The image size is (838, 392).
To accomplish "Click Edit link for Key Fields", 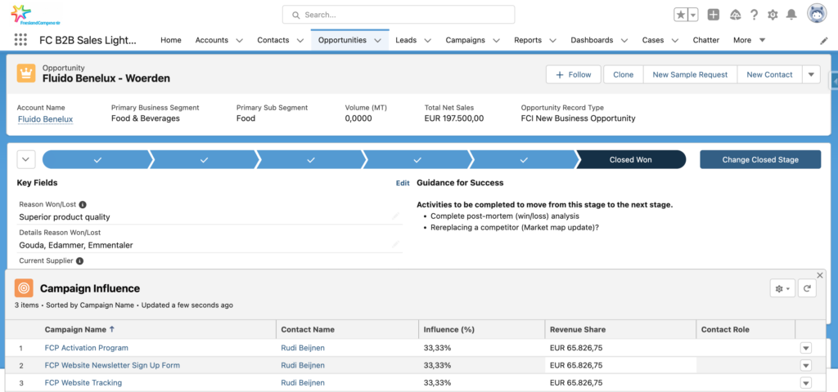I will (403, 183).
